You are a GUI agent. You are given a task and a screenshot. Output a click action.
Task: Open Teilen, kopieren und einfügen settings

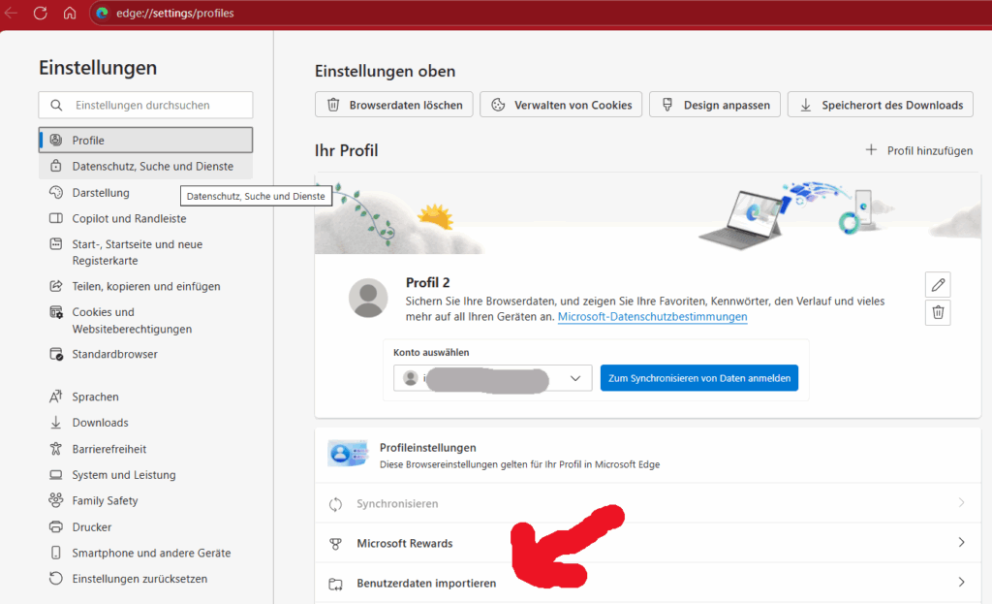coord(145,286)
